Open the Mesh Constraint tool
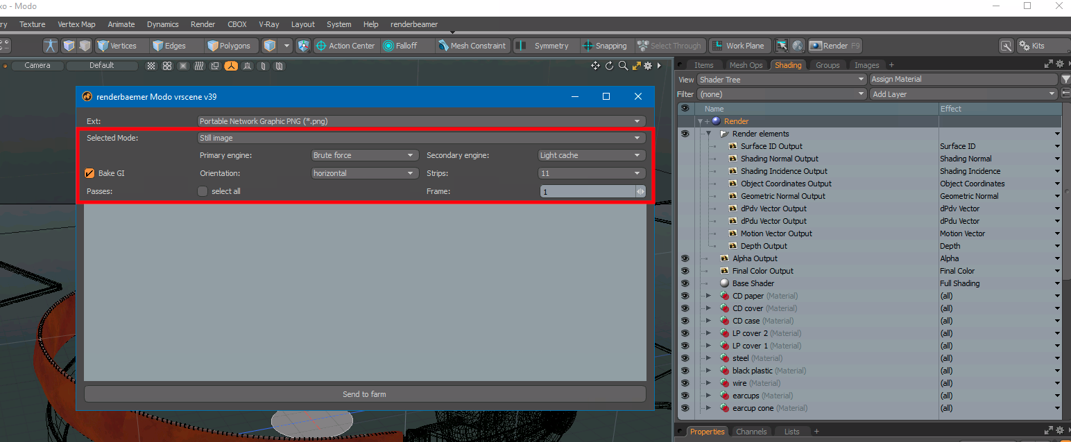This screenshot has height=442, width=1071. tap(472, 46)
